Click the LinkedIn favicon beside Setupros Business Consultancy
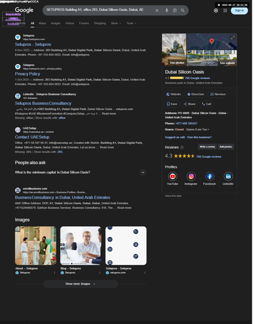The height and width of the screenshot is (324, 255). (18, 96)
